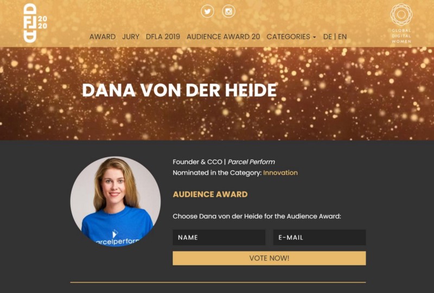This screenshot has height=293, width=434.
Task: Click the Audience Award section heading
Action: coord(210,194)
